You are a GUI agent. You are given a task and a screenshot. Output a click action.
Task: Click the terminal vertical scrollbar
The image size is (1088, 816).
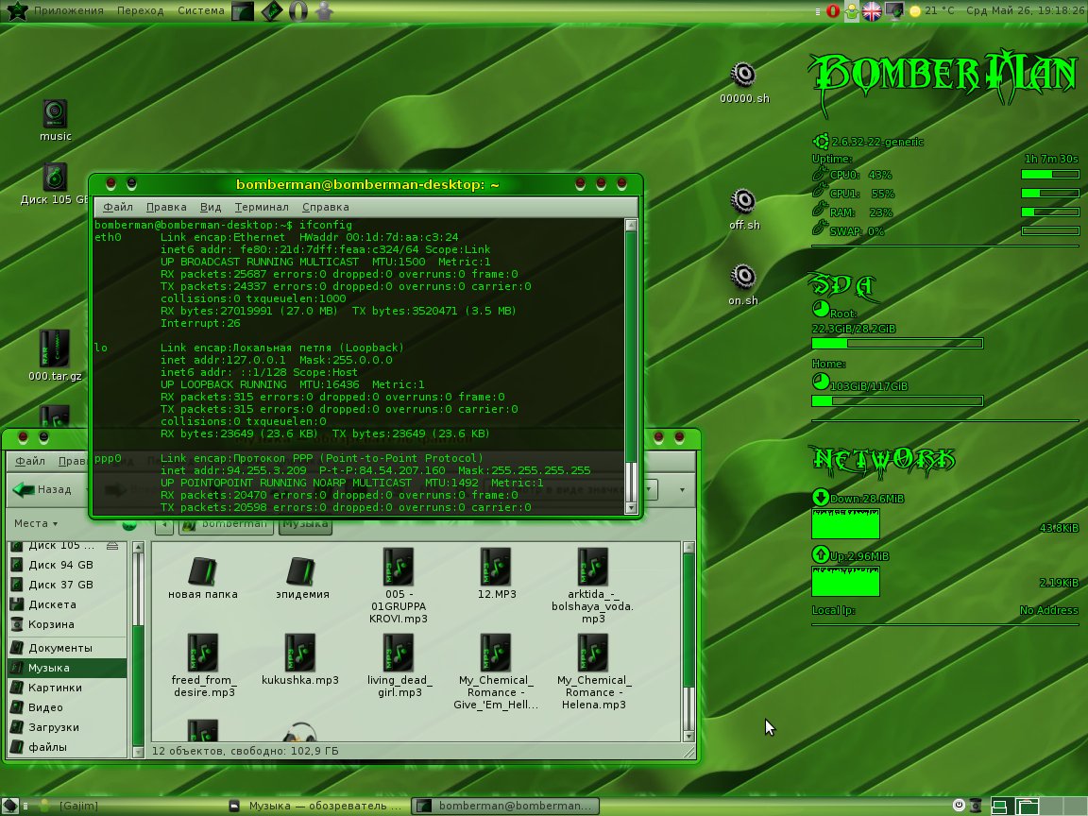click(631, 366)
